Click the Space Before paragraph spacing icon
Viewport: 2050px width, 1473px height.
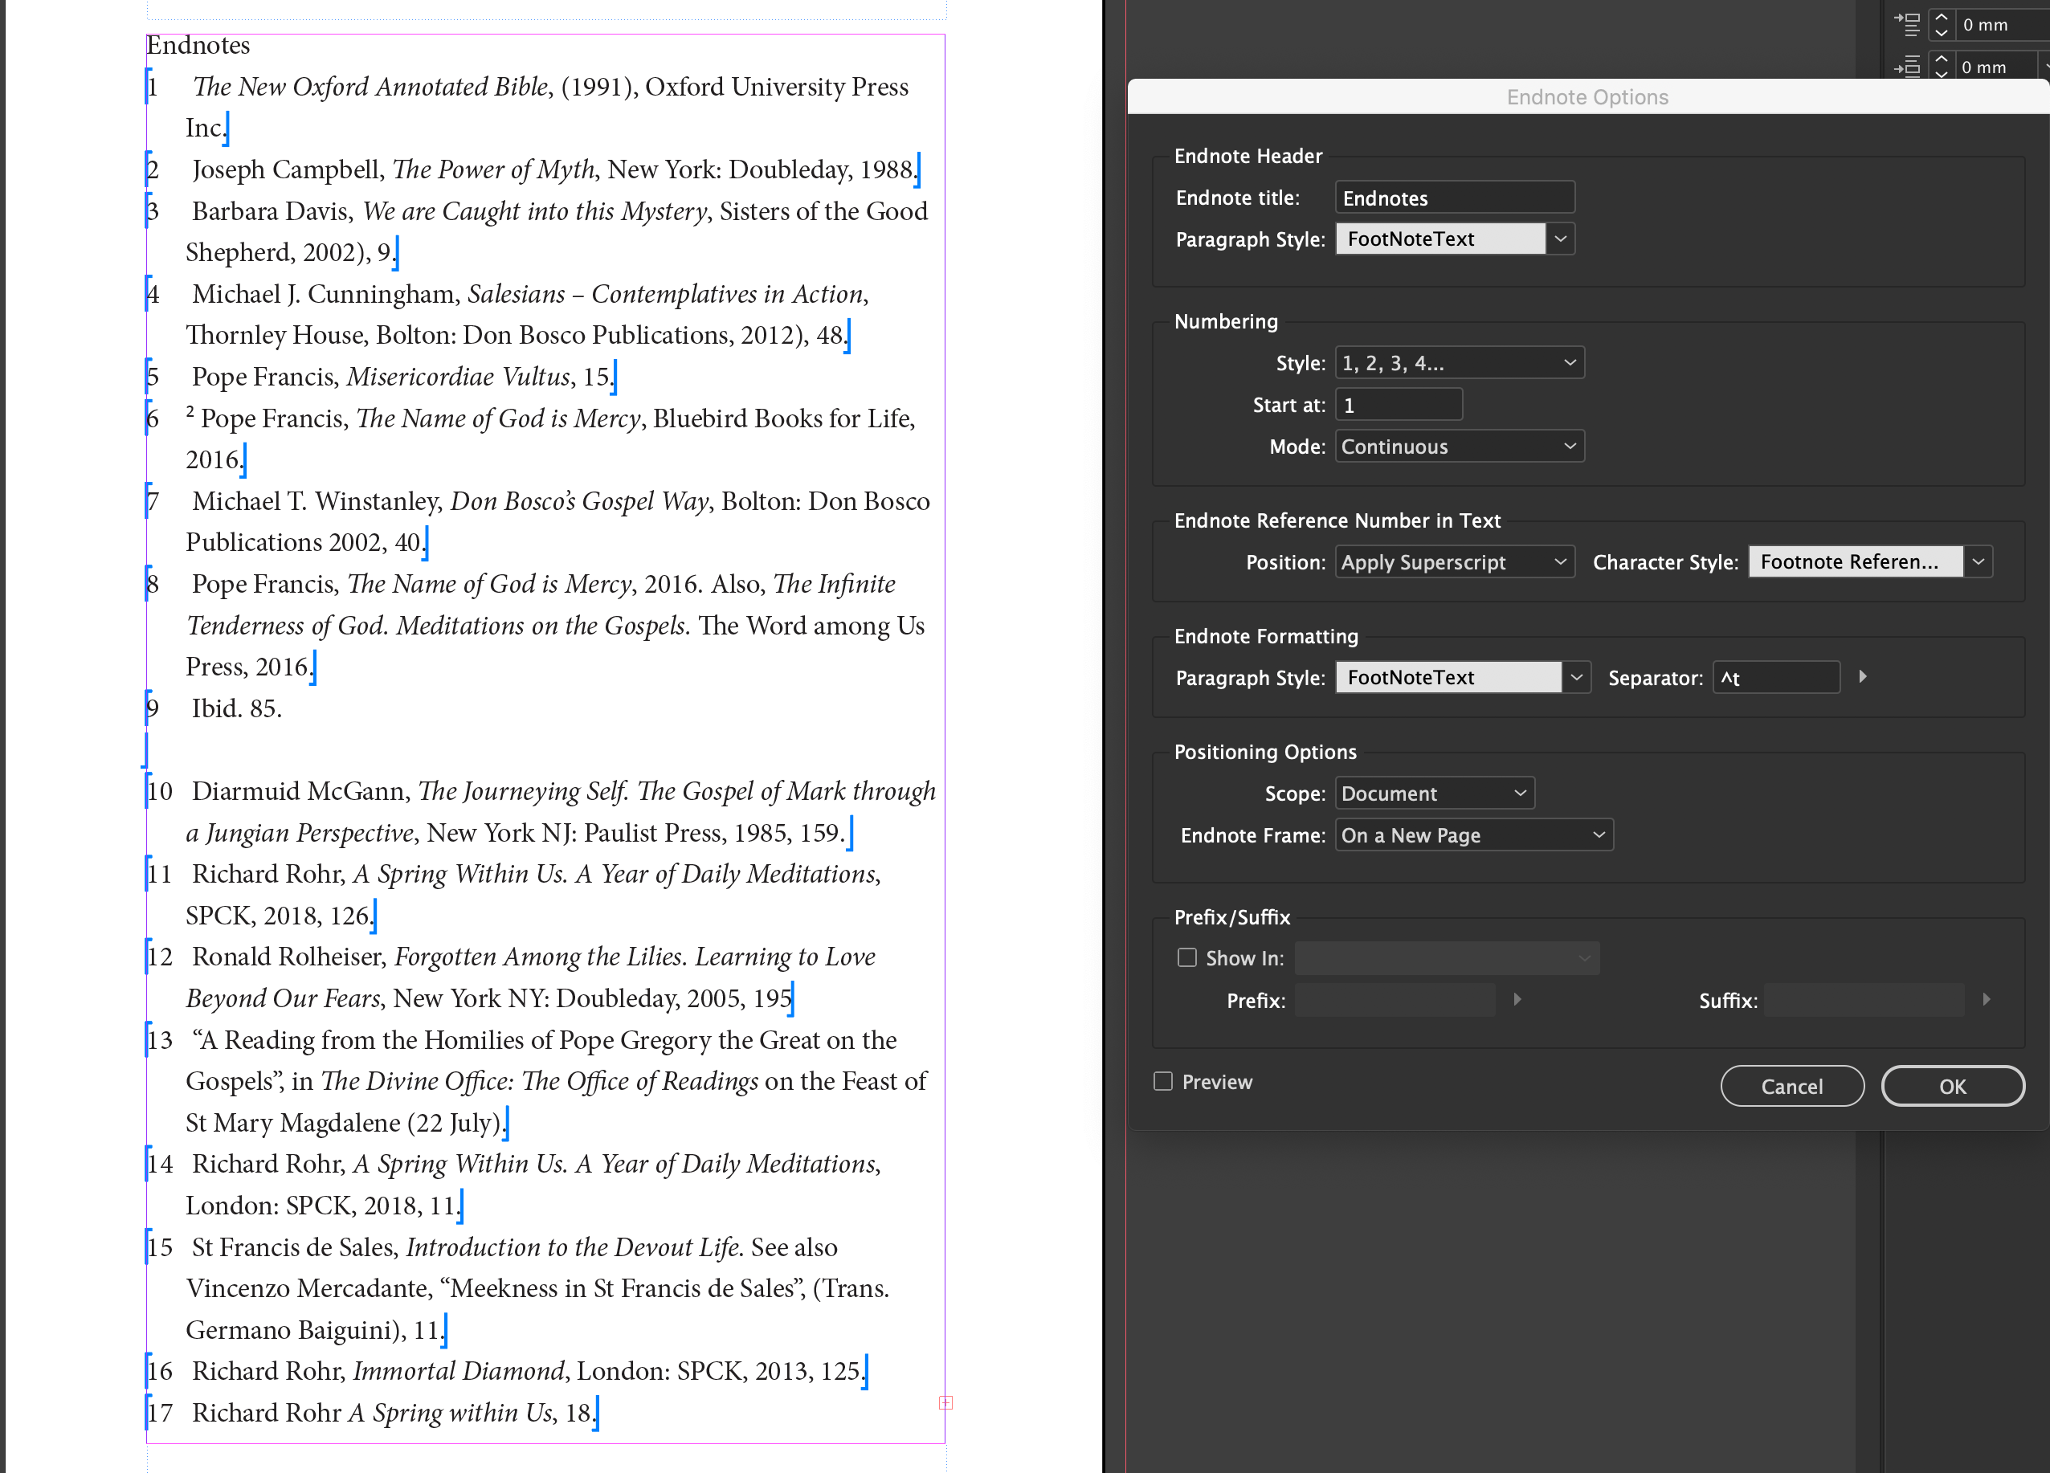pos(1909,24)
